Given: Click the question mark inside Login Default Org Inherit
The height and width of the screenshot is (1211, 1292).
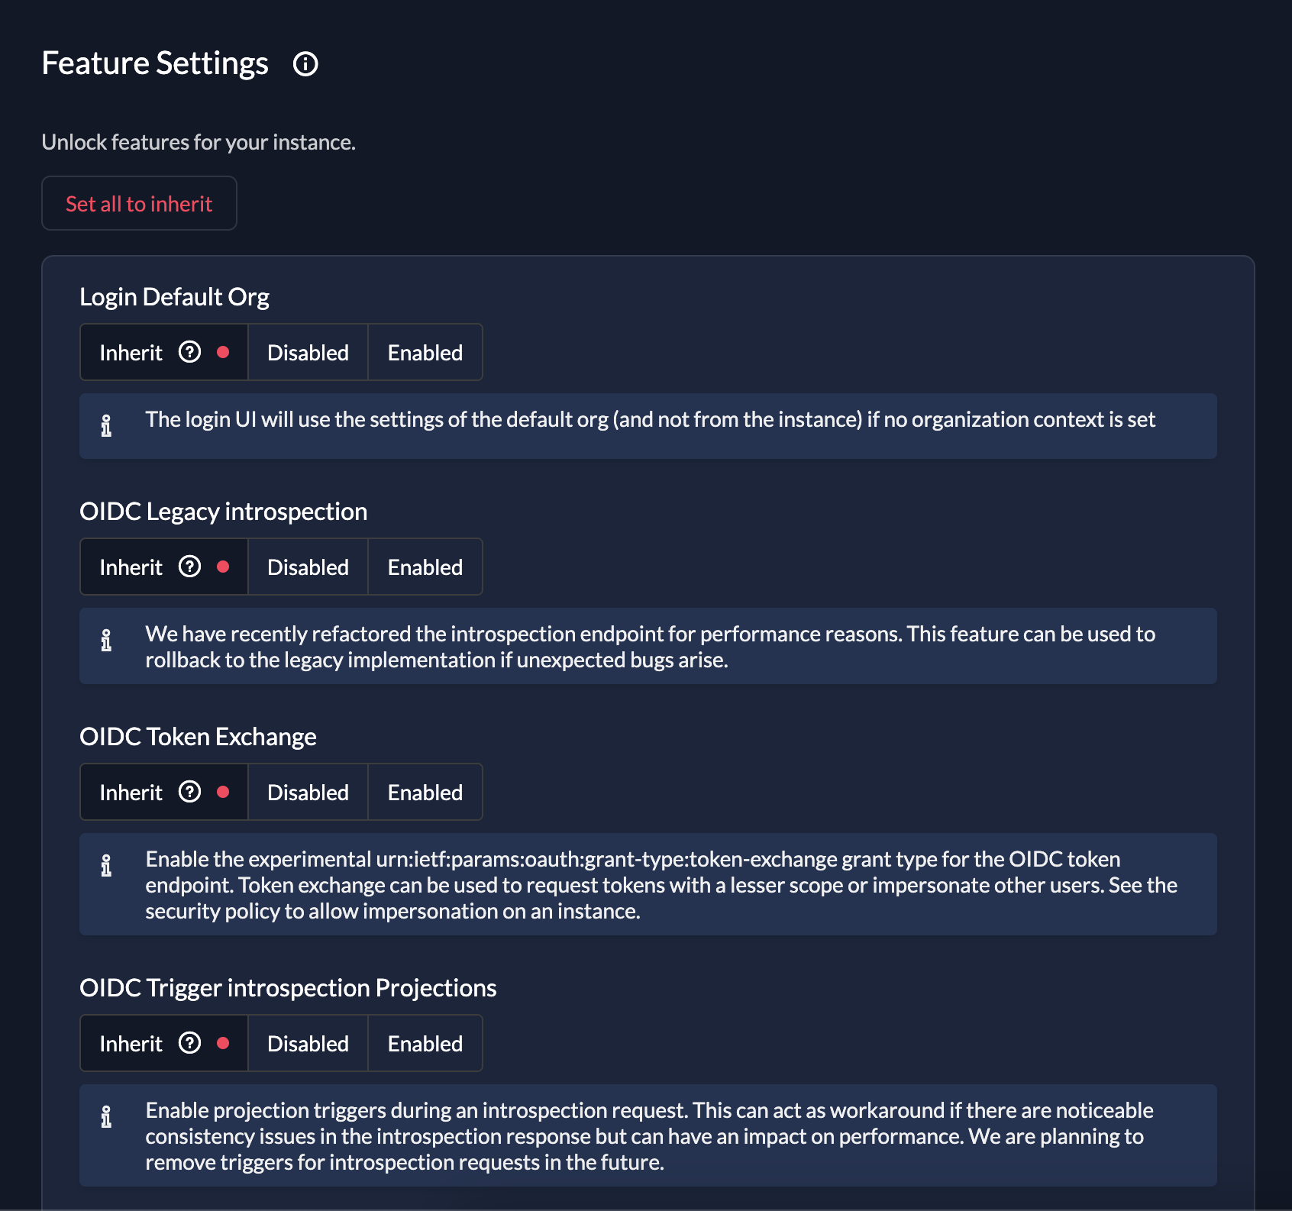Looking at the screenshot, I should (x=190, y=352).
